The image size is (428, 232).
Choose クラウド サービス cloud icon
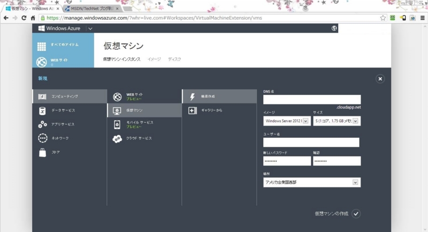tap(117, 139)
